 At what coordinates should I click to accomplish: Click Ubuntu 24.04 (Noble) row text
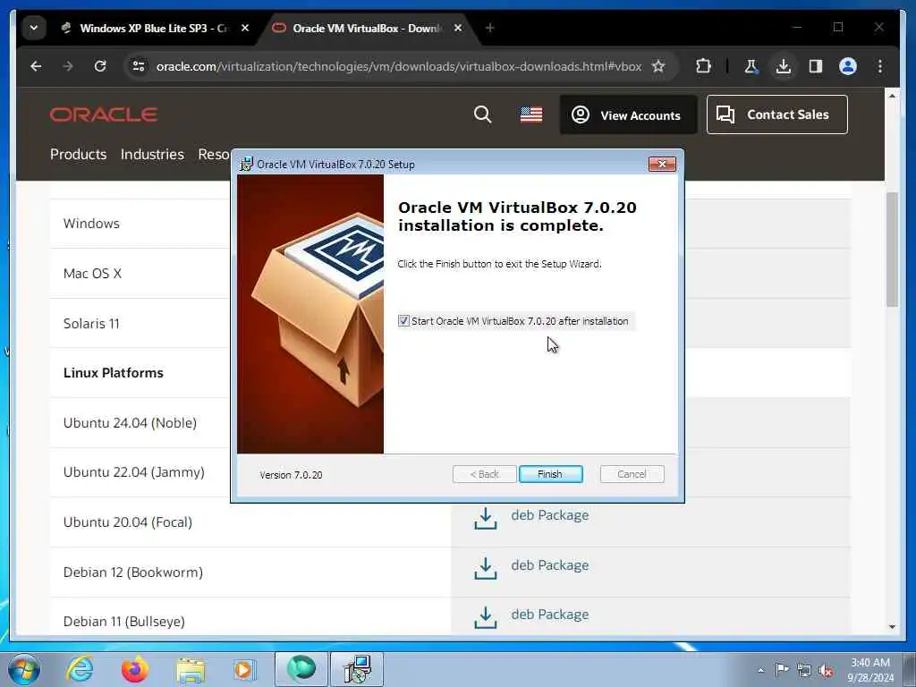coord(130,423)
